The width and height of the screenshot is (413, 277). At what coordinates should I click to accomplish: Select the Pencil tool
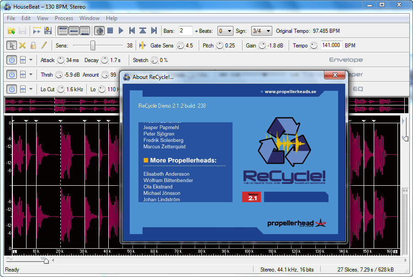tap(44, 45)
